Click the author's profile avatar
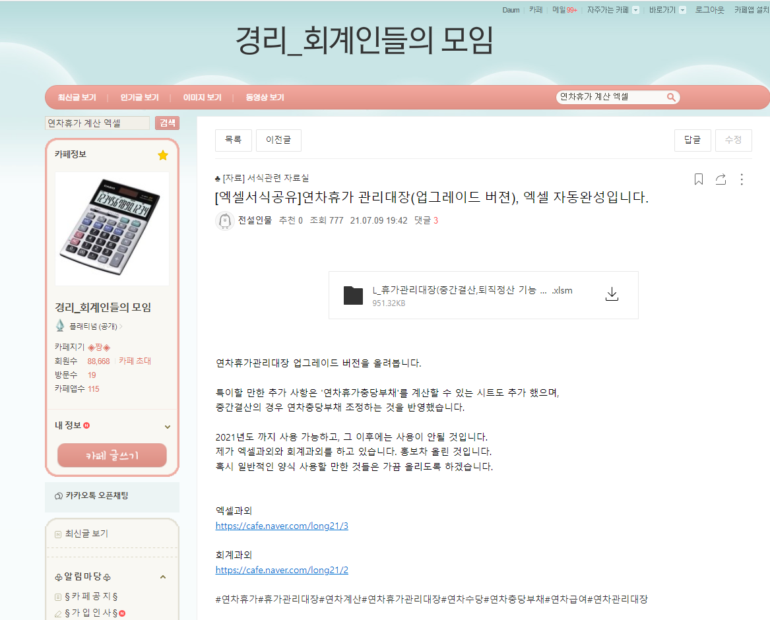This screenshot has height=620, width=770. (x=225, y=221)
